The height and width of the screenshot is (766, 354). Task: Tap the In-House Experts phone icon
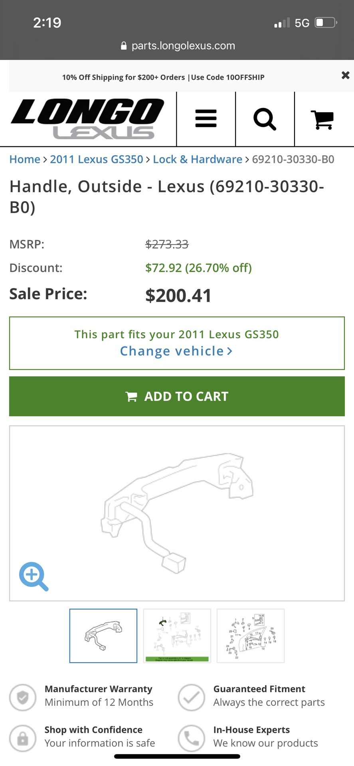[192, 738]
